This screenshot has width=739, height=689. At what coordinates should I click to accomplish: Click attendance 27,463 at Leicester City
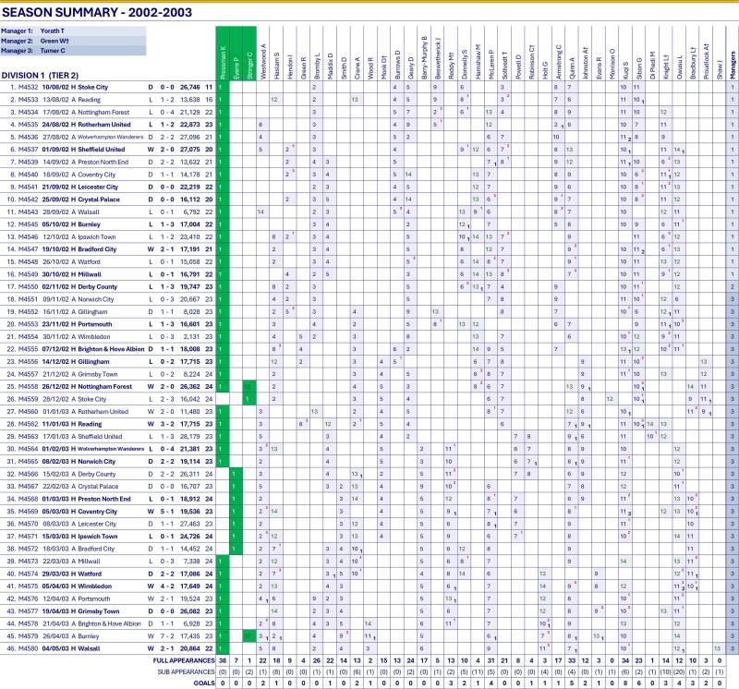190,524
